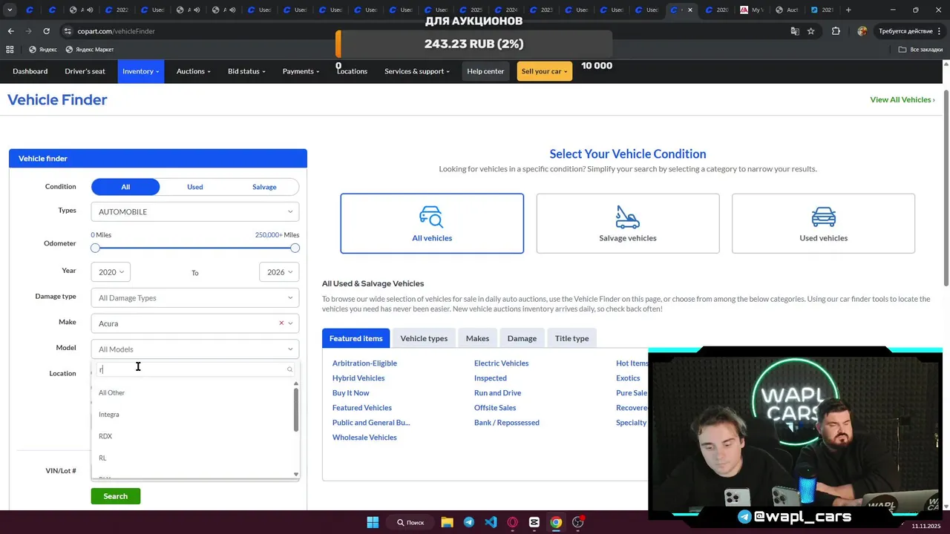Image resolution: width=950 pixels, height=534 pixels.
Task: Select the Salvage condition option
Action: coord(264,187)
